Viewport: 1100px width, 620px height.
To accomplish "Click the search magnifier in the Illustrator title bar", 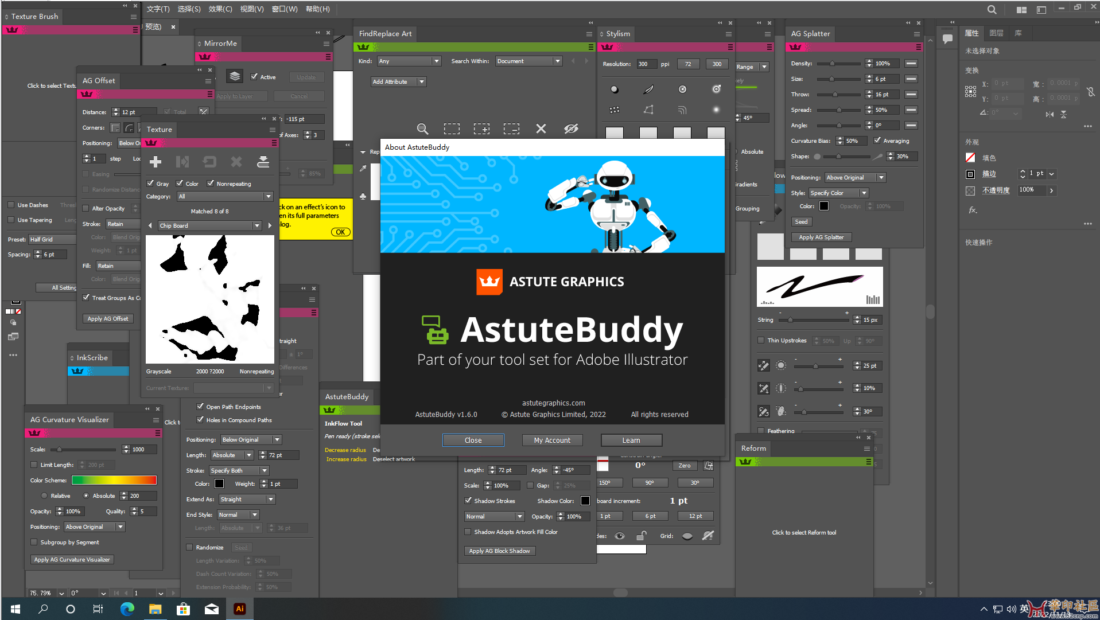I will pyautogui.click(x=992, y=9).
